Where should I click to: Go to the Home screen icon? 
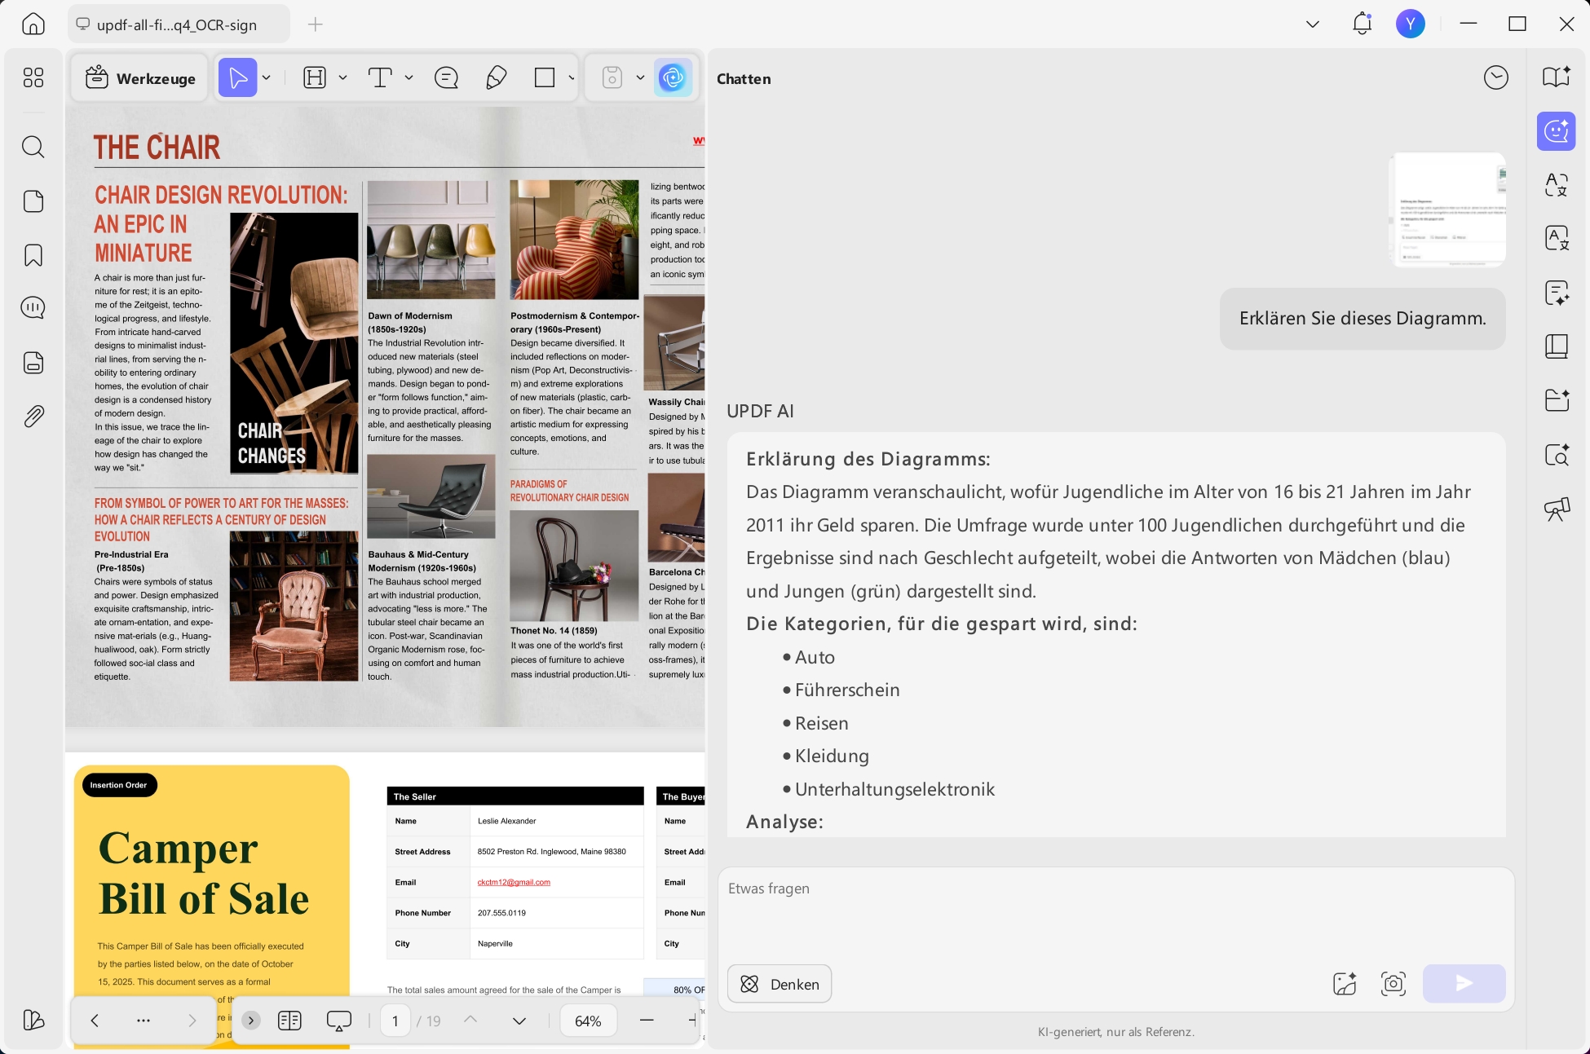(x=33, y=24)
